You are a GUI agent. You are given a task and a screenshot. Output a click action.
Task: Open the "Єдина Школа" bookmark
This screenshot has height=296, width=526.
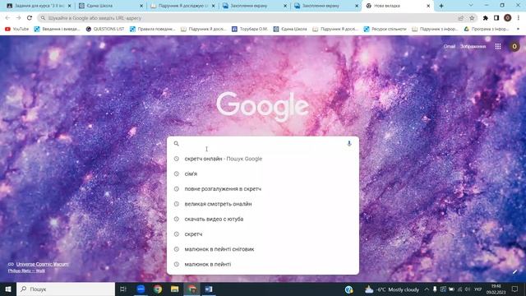click(x=290, y=30)
